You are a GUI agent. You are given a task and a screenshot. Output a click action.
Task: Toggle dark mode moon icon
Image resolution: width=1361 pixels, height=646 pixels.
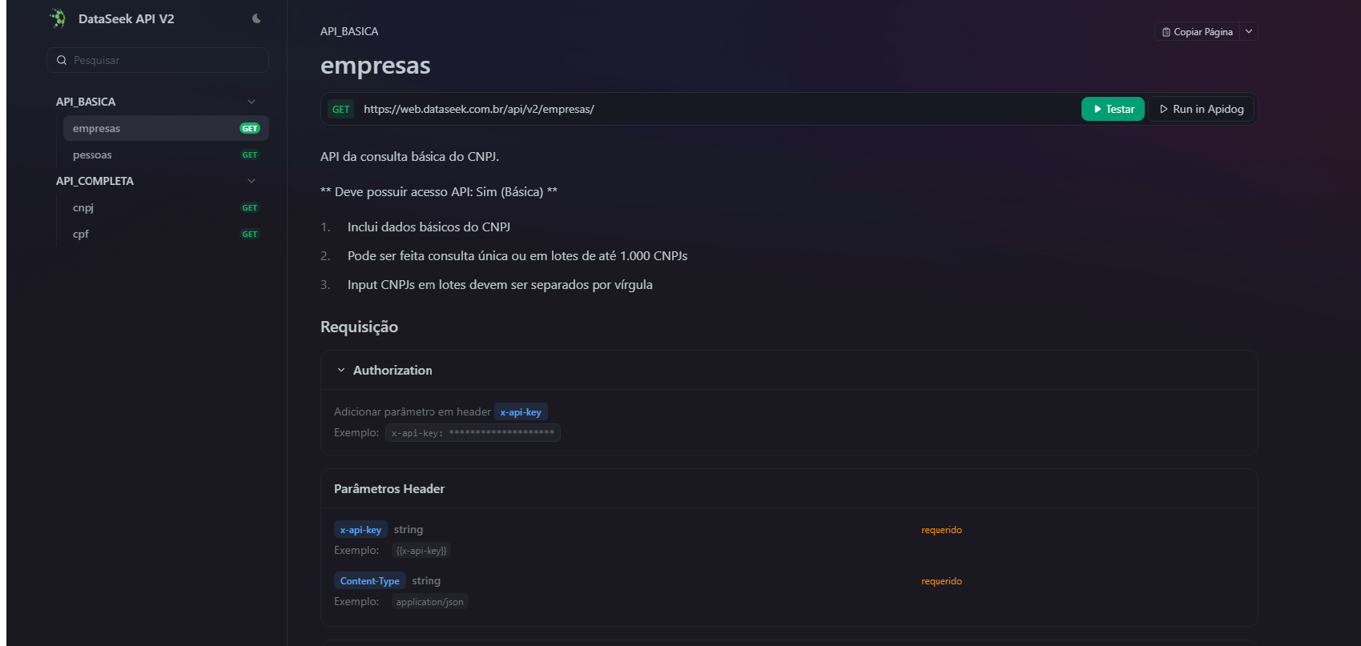(x=256, y=18)
